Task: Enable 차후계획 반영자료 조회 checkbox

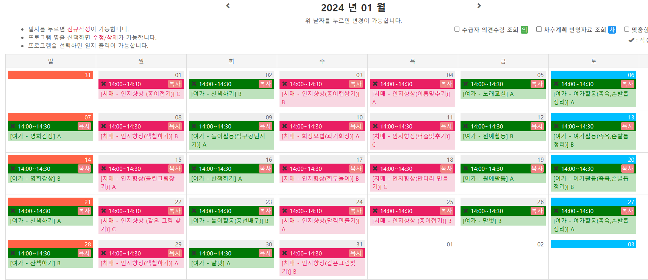Action: click(539, 29)
